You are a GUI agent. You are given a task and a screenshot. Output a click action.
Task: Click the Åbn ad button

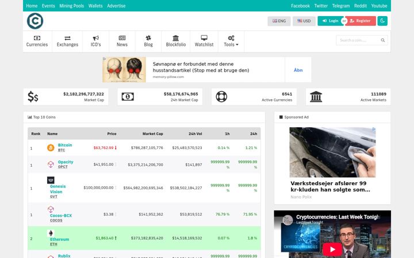pos(298,70)
